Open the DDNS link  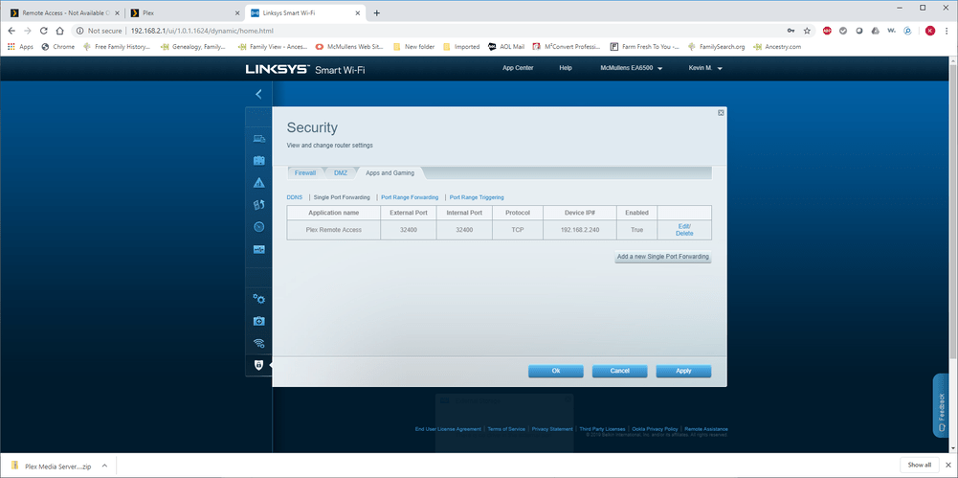[x=295, y=197]
